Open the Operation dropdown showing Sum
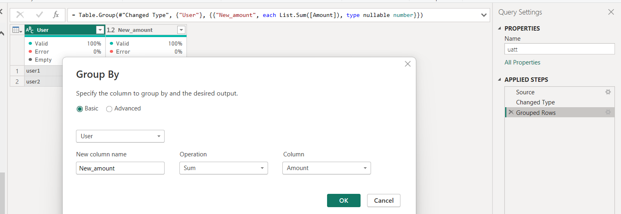This screenshot has height=214, width=621. click(x=224, y=168)
